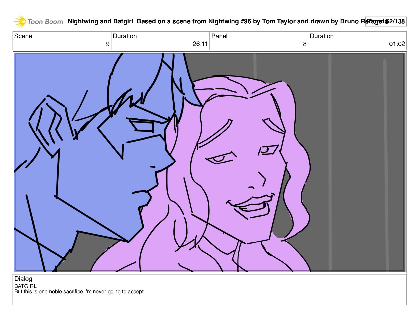Image resolution: width=420 pixels, height=324 pixels.
Task: Click the scene number 9
Action: 108,44
